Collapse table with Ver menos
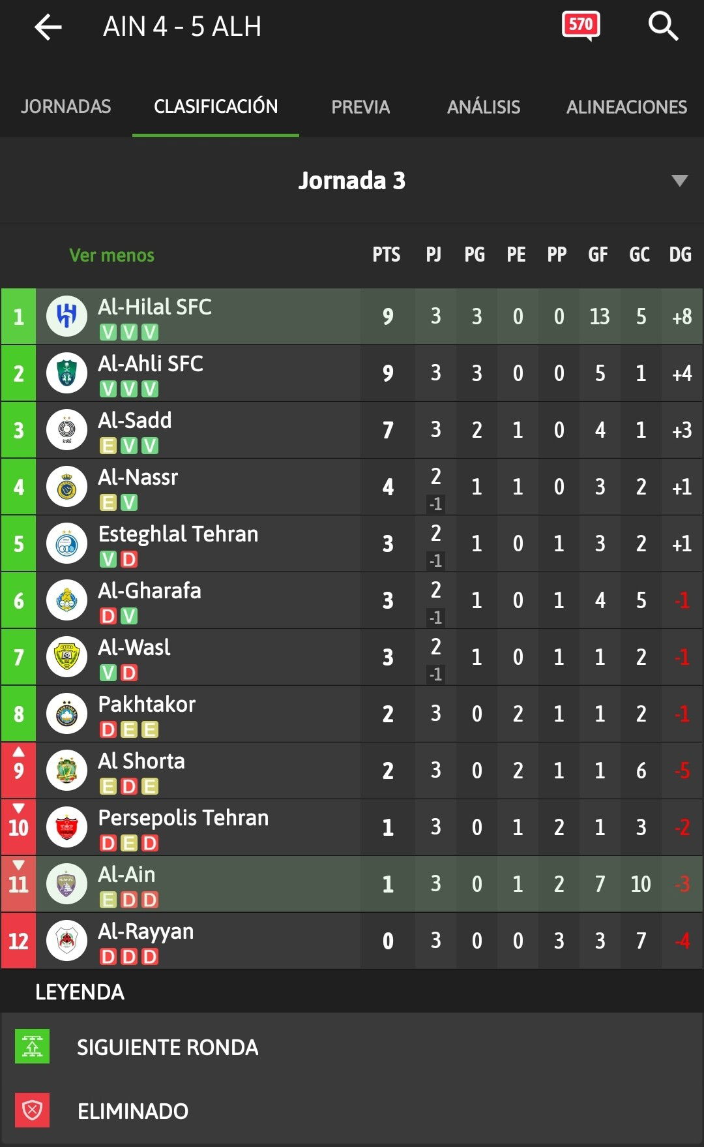Viewport: 704px width, 1147px height. point(112,255)
